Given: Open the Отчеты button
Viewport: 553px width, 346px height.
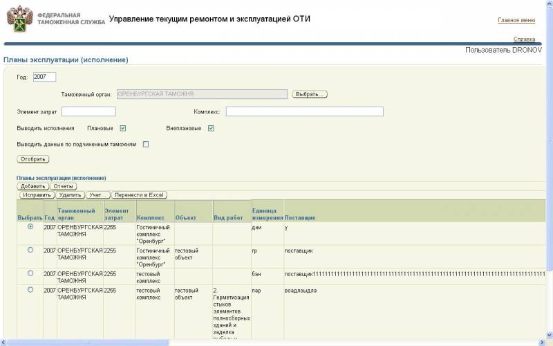Looking at the screenshot, I should tap(63, 186).
